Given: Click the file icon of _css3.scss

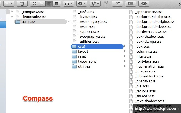Looking at the screenshot, I should click(74, 12).
